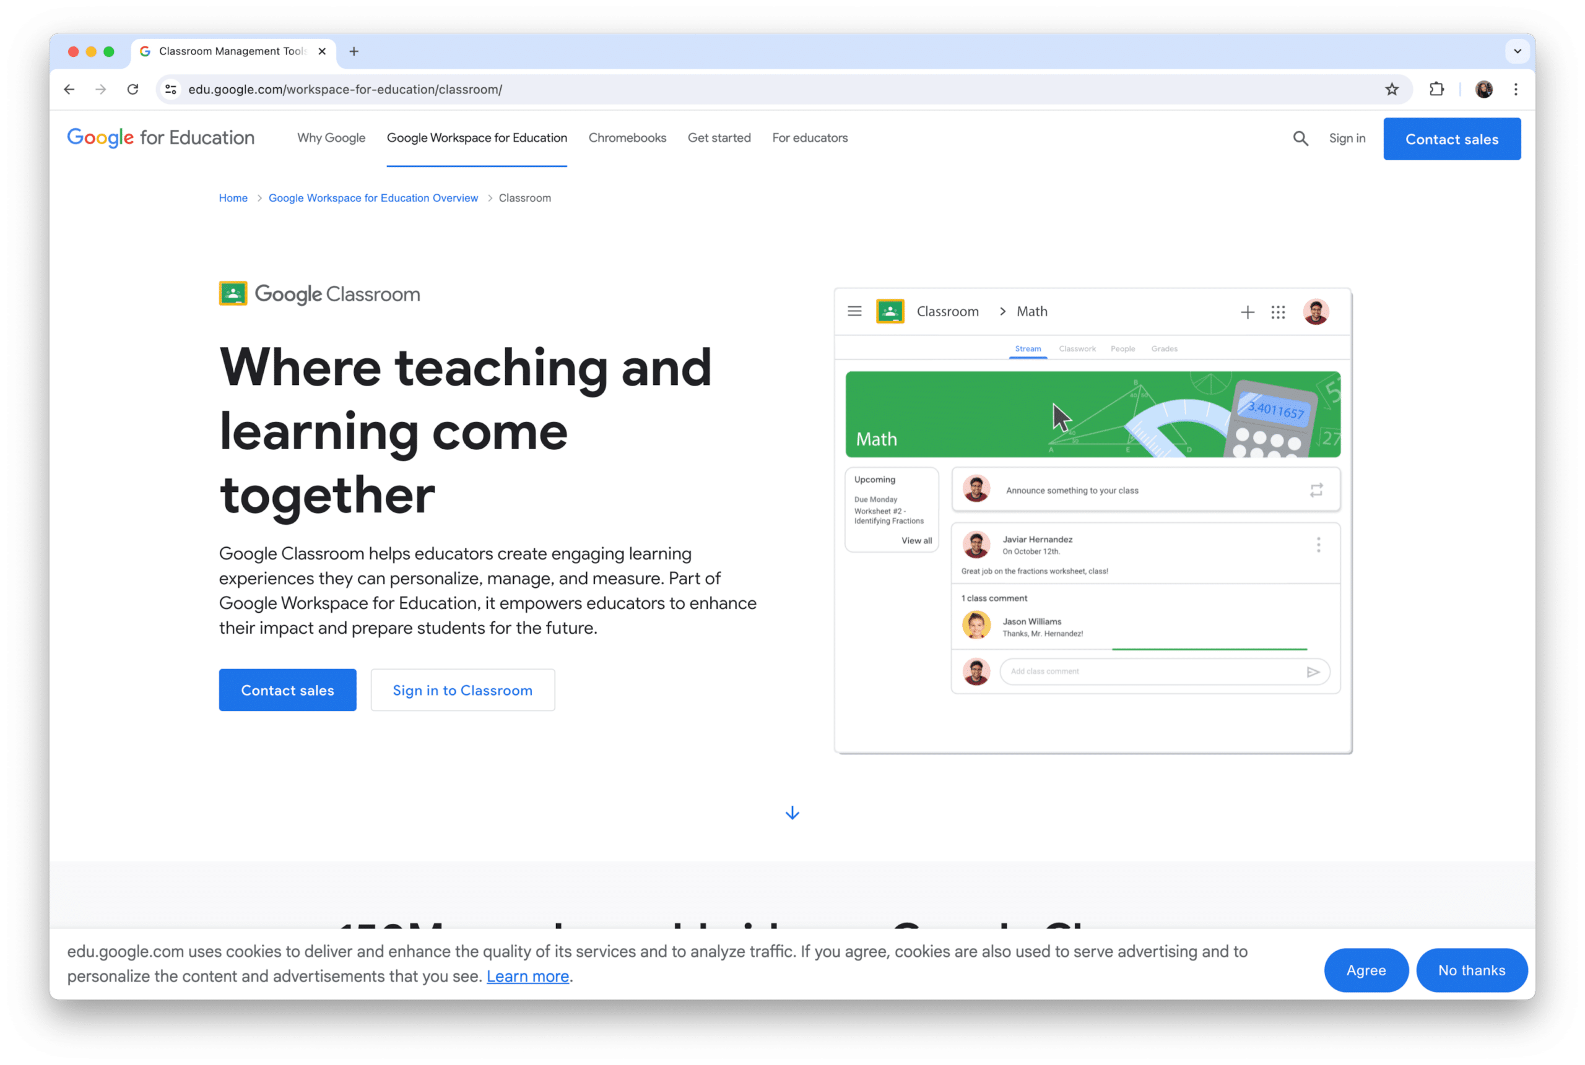This screenshot has height=1065, width=1585.
Task: Click the browser extensions icon
Action: (1436, 88)
